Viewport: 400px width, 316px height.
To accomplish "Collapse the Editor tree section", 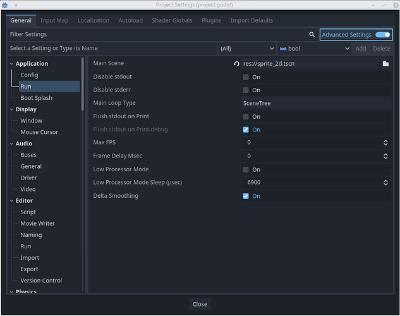I will click(x=11, y=201).
